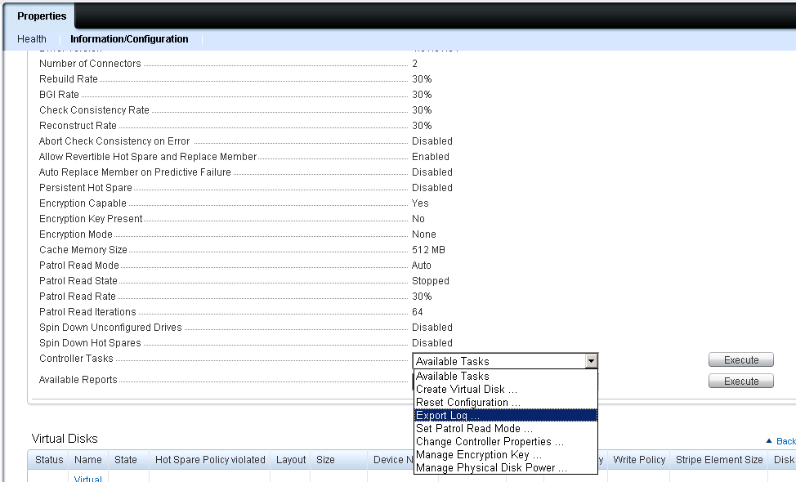Click the Back link above Virtual Disks table
796x482 pixels.
tap(783, 440)
